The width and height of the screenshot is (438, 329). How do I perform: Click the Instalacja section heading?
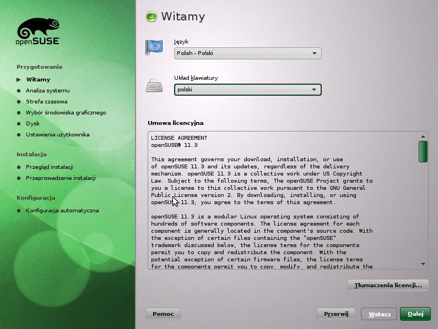tap(31, 154)
